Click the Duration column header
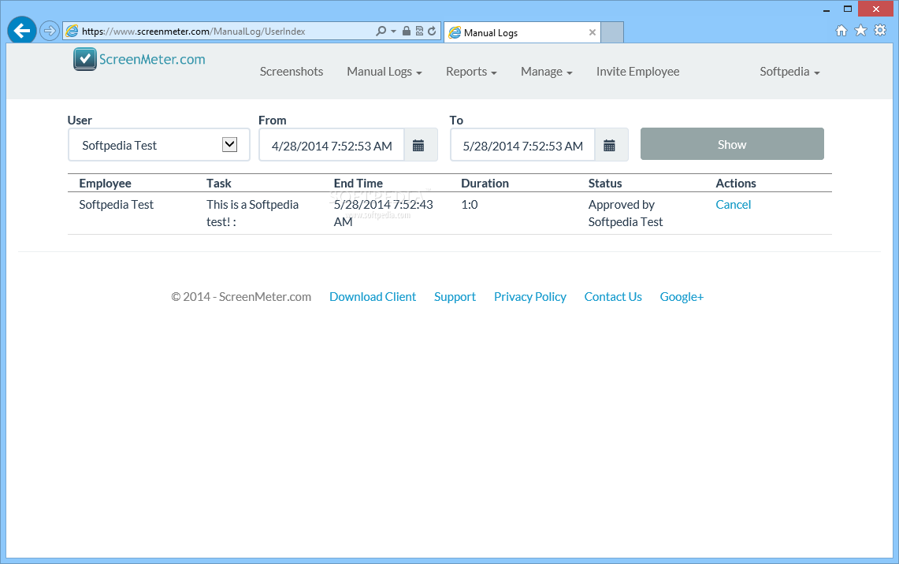 pyautogui.click(x=485, y=184)
